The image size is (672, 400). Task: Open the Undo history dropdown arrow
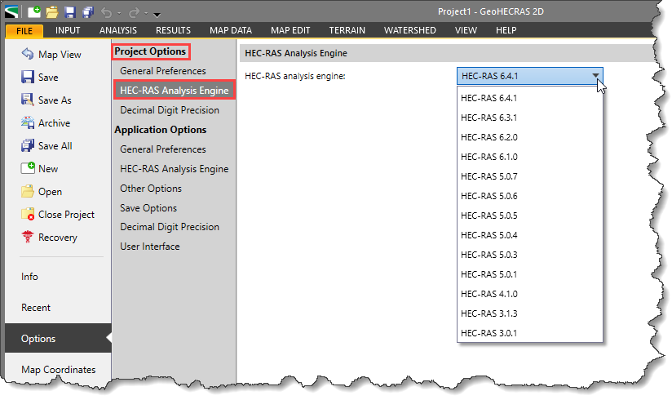tap(119, 14)
